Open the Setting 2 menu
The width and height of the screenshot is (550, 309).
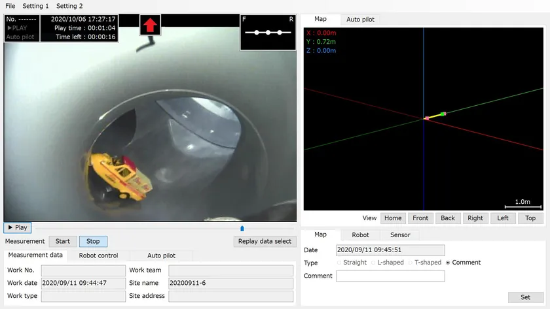pos(69,6)
